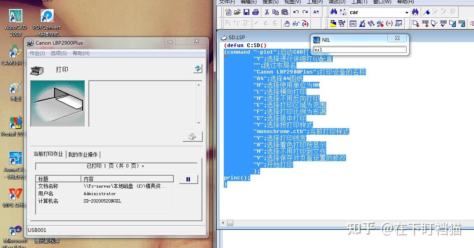Activate AutoCAD window from the view toolbar
The width and height of the screenshot is (474, 248).
pos(333,24)
